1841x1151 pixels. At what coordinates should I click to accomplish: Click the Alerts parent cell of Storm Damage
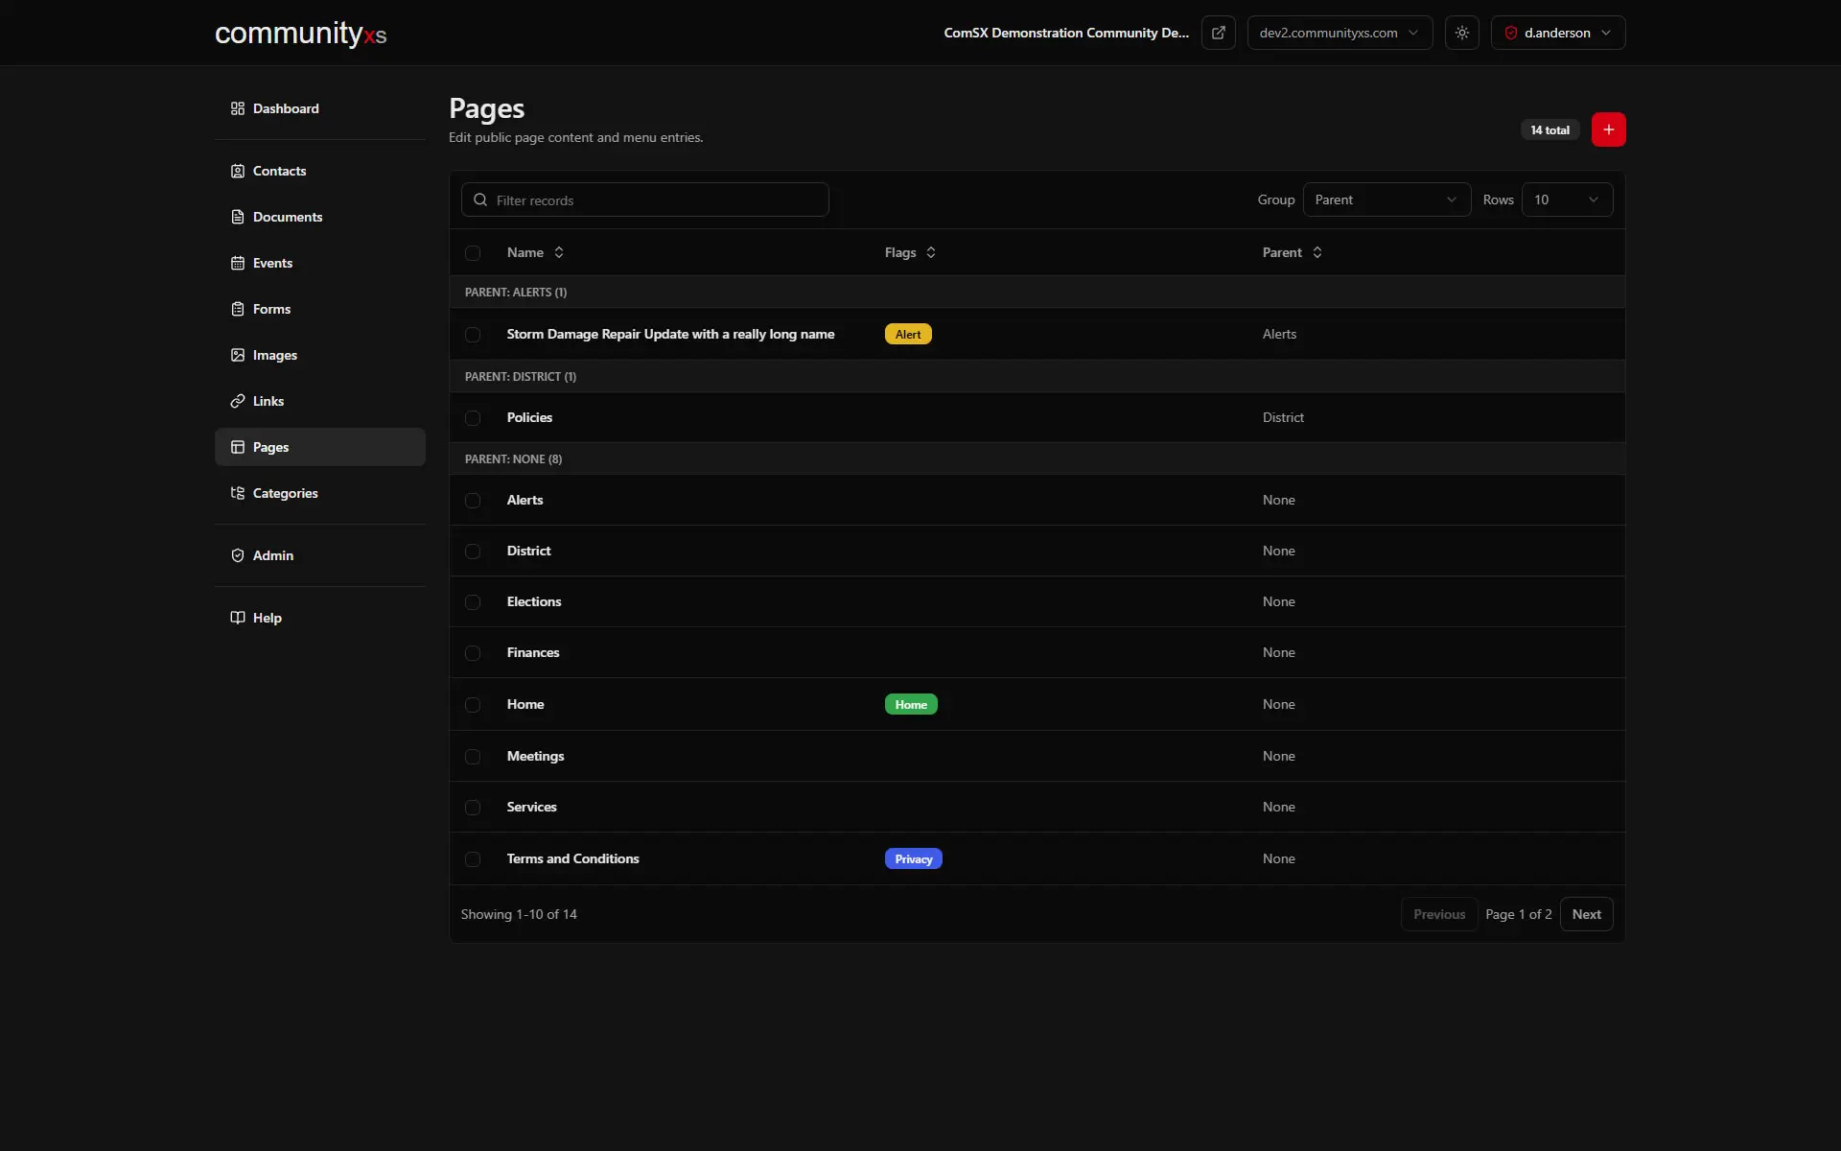tap(1279, 334)
